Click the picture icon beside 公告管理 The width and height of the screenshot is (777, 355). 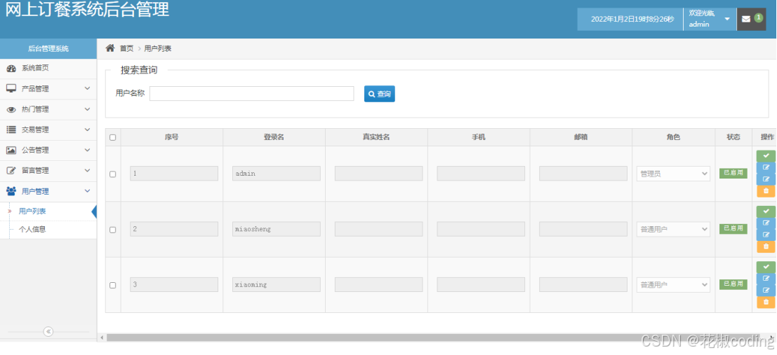pyautogui.click(x=11, y=150)
